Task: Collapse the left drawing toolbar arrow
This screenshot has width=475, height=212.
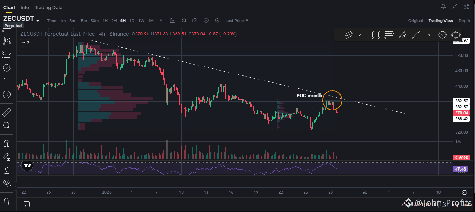Action: pyautogui.click(x=15, y=186)
